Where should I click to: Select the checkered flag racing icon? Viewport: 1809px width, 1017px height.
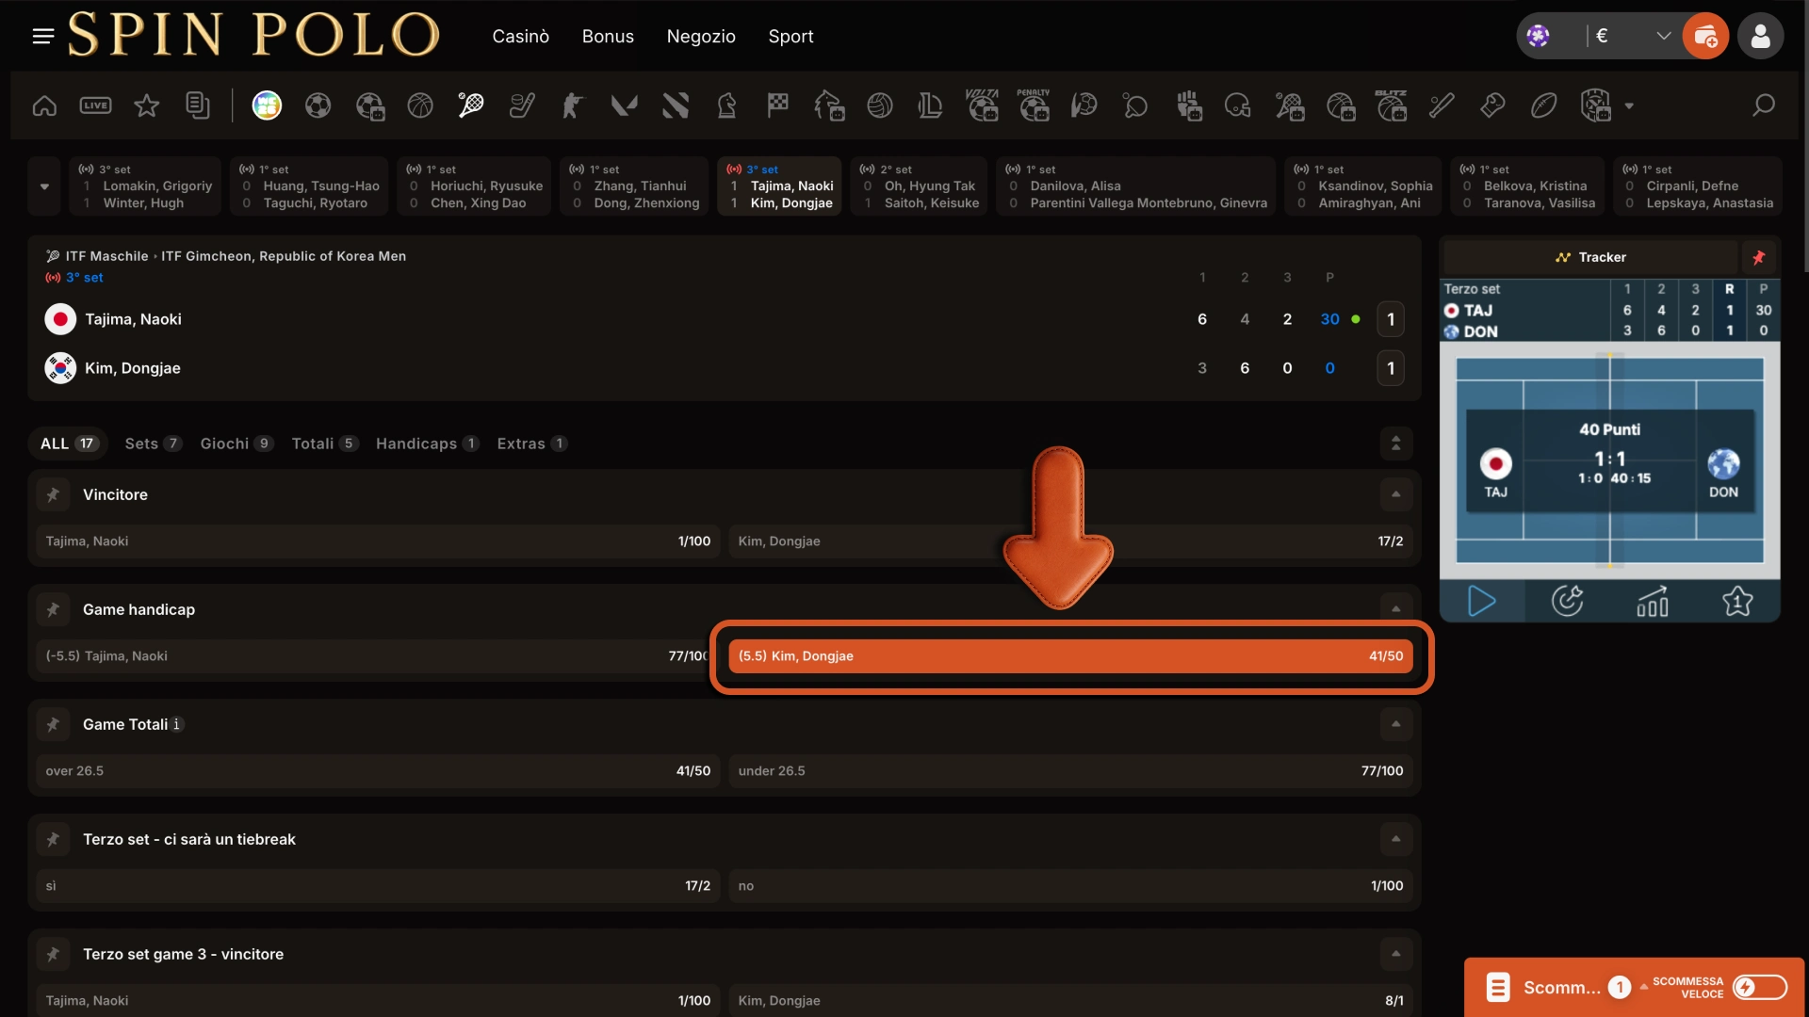tap(777, 105)
